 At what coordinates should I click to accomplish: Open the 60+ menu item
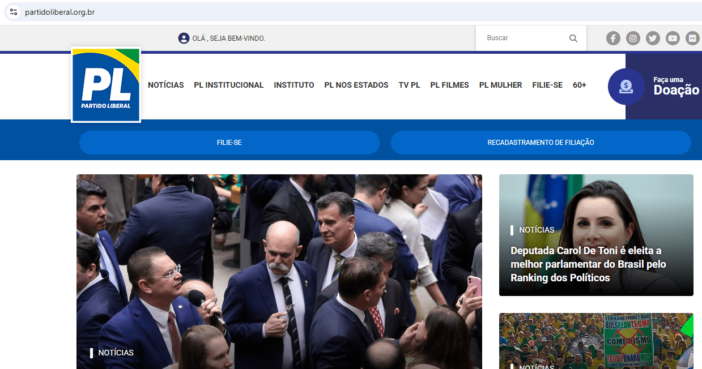580,85
